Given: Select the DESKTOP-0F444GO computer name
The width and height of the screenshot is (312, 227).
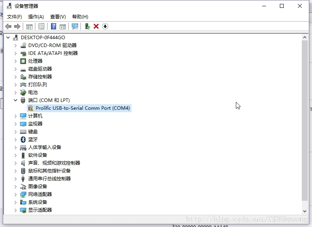Looking at the screenshot, I should (x=43, y=37).
